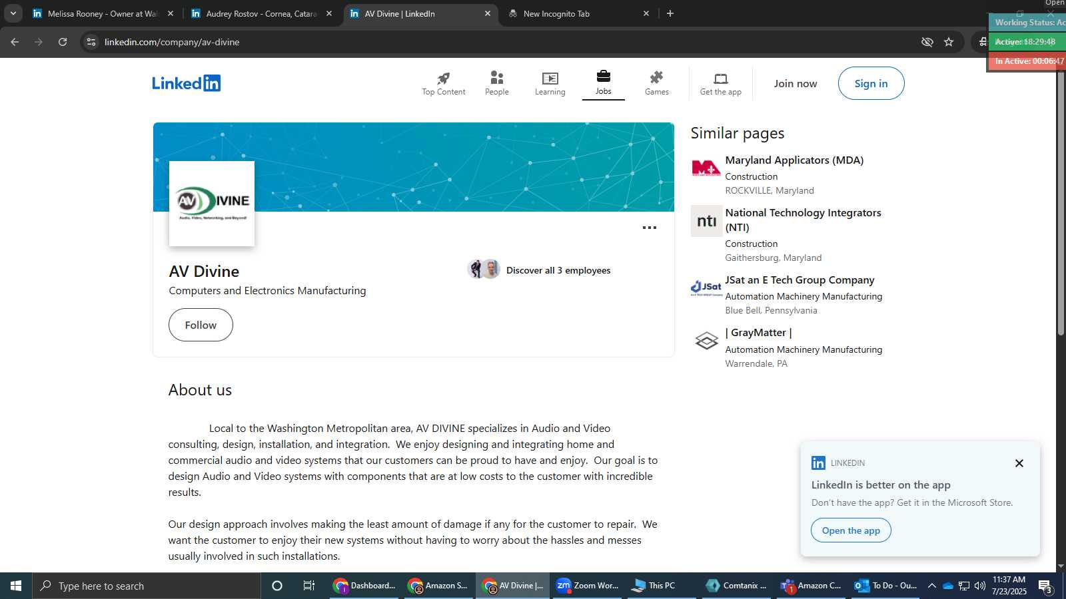Screen dimensions: 1066x599
Task: Open Task View taskbar icon
Action: point(309,586)
